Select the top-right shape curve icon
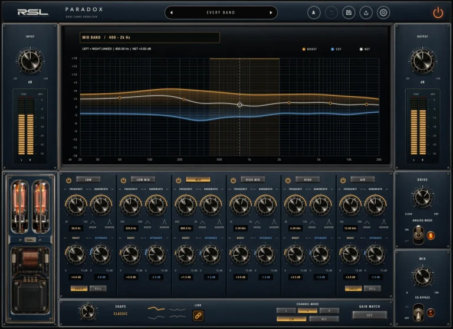This screenshot has height=329, width=453. pyautogui.click(x=178, y=310)
